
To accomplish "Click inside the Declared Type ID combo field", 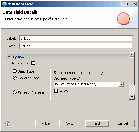I will tap(86, 84).
